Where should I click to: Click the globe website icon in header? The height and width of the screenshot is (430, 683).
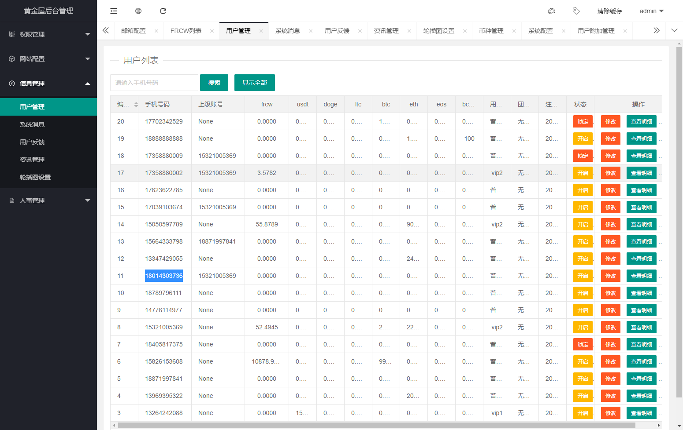(138, 11)
